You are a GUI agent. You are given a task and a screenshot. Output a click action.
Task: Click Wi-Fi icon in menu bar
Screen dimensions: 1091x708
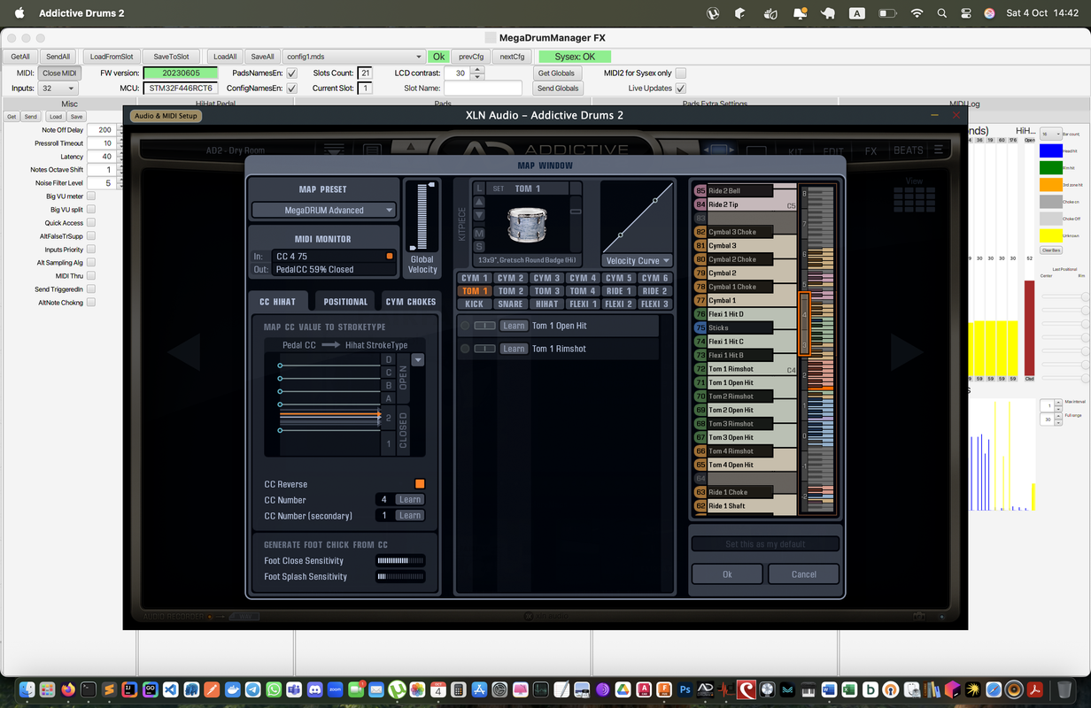point(917,13)
